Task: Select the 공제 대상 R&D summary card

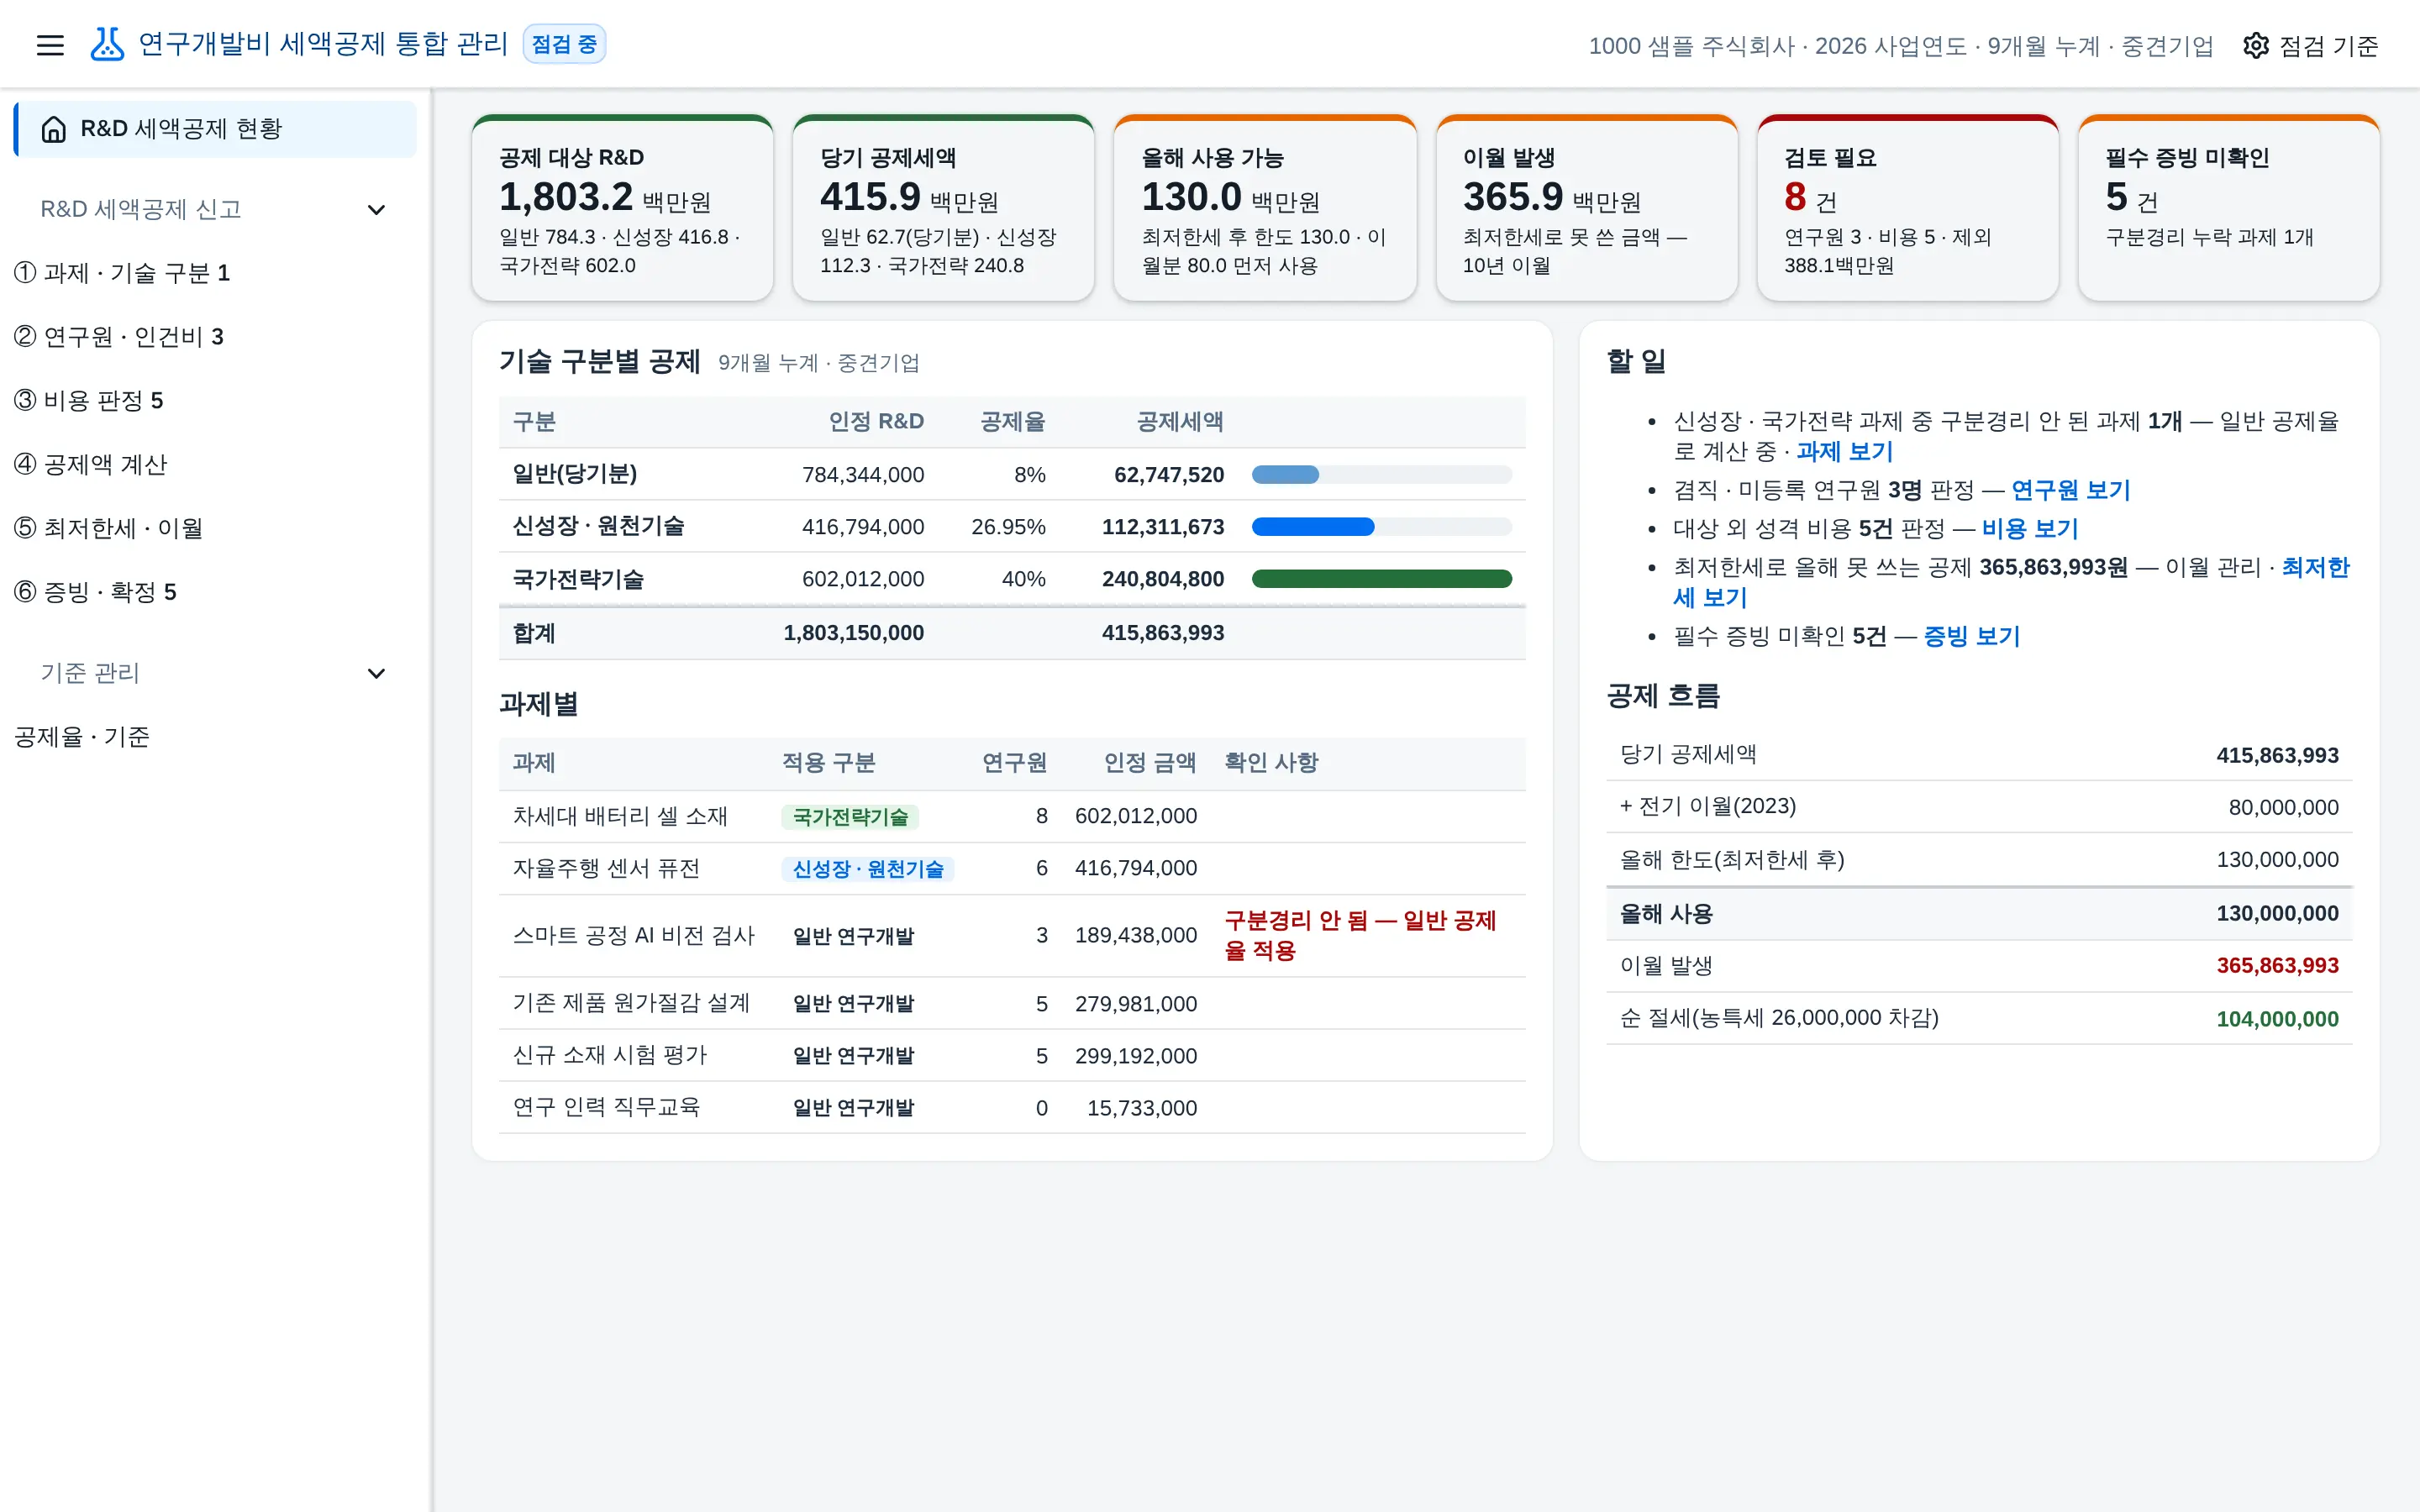Action: coord(622,208)
